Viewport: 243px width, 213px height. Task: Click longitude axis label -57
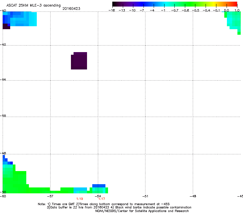coord(50,196)
